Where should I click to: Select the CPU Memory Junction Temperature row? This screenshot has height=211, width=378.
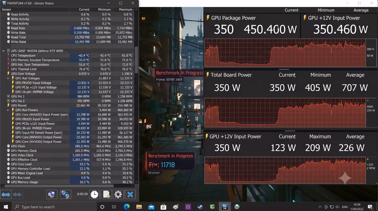coord(67,60)
